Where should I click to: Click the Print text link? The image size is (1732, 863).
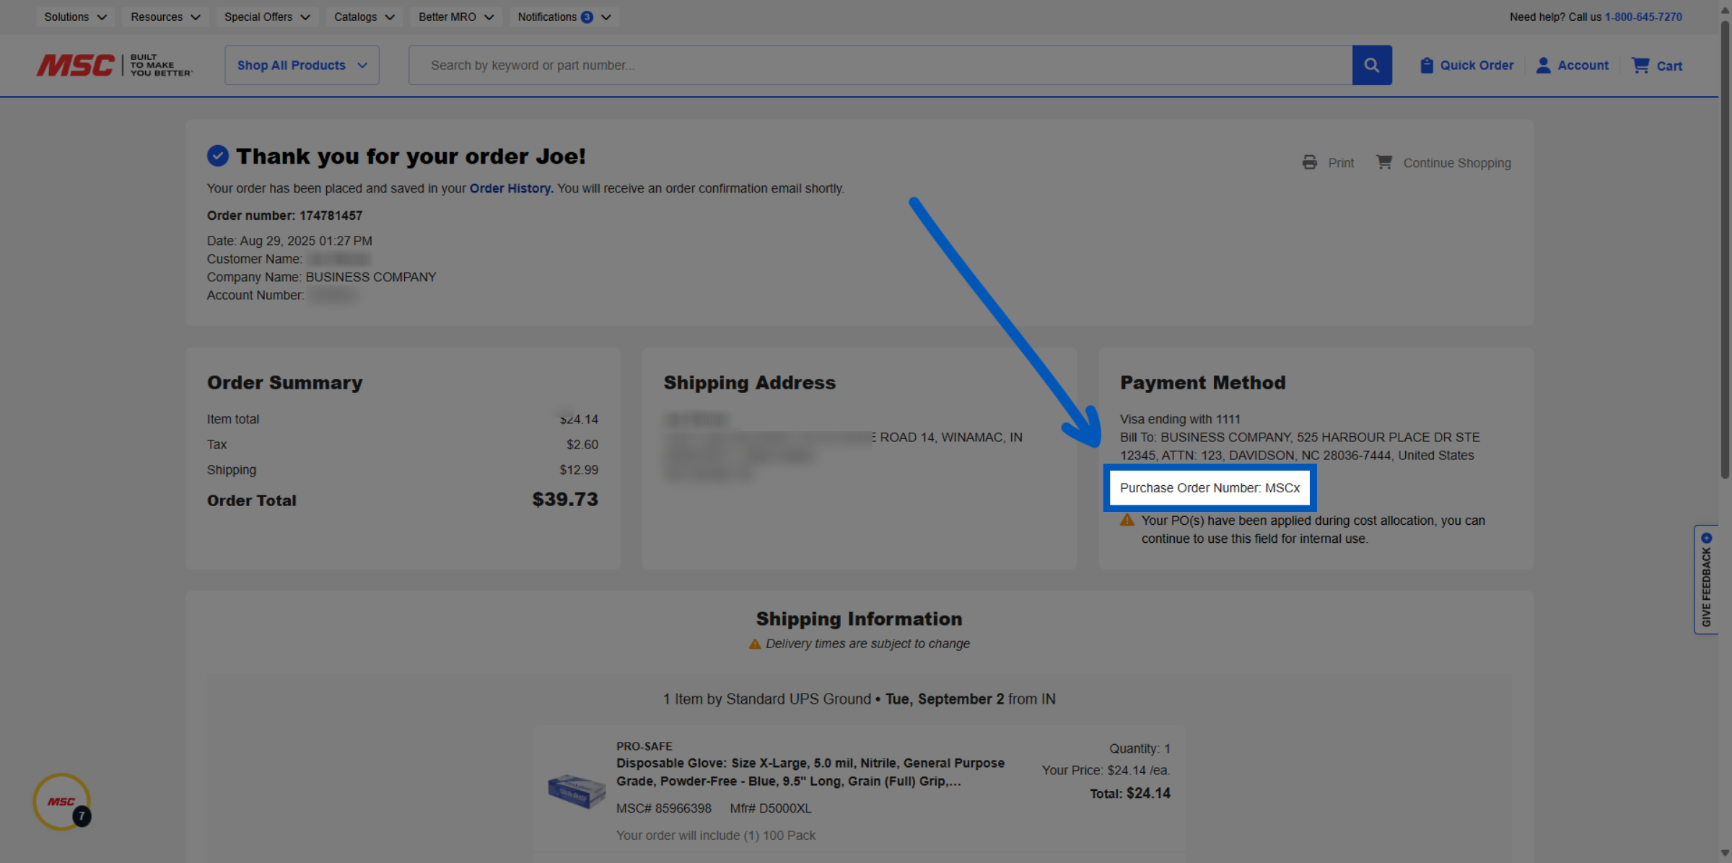tap(1341, 163)
